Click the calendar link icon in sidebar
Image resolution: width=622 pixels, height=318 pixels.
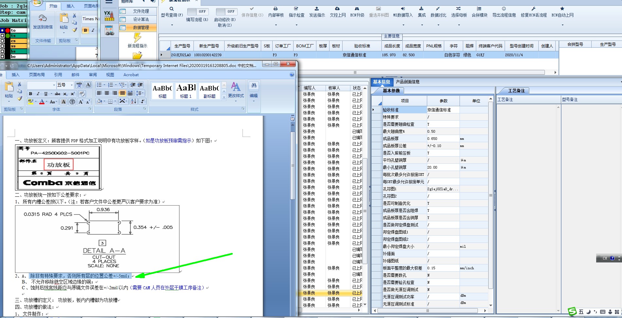click(109, 30)
